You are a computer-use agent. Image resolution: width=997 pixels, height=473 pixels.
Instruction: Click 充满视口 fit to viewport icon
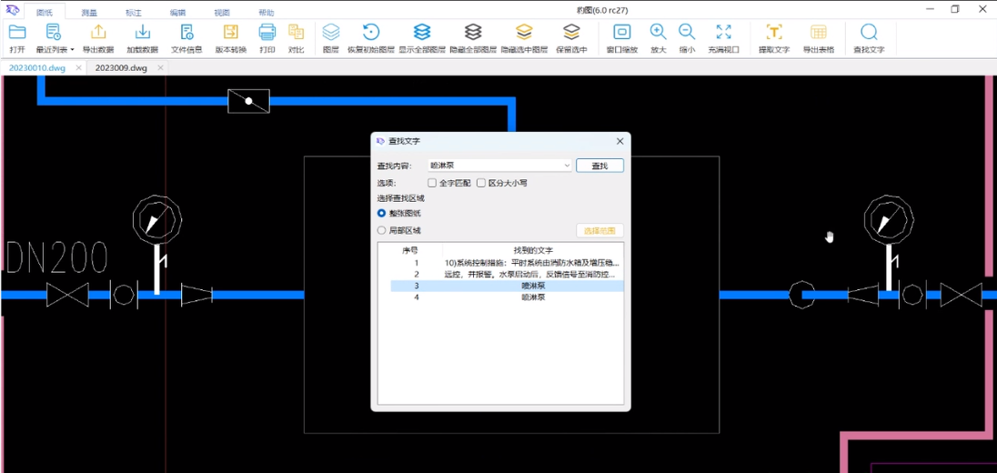tap(723, 33)
